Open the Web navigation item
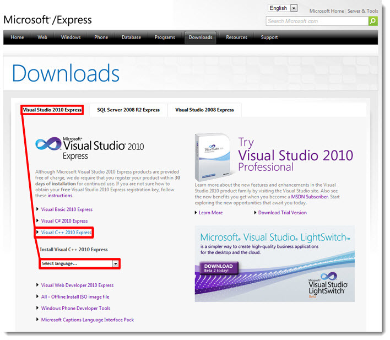 tap(42, 37)
